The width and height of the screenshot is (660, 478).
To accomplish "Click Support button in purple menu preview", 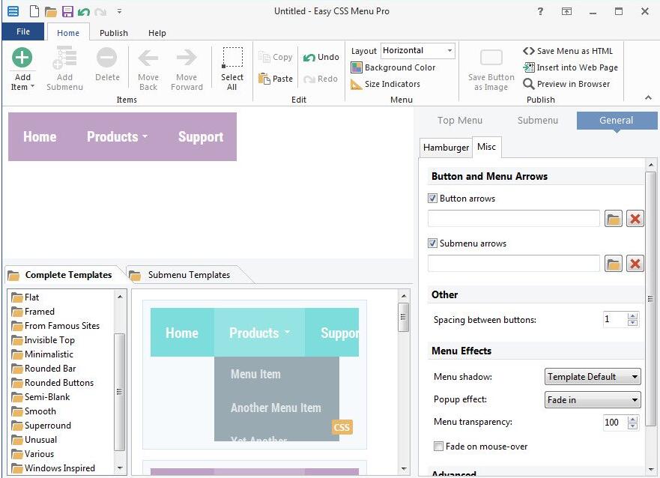I will coord(200,137).
